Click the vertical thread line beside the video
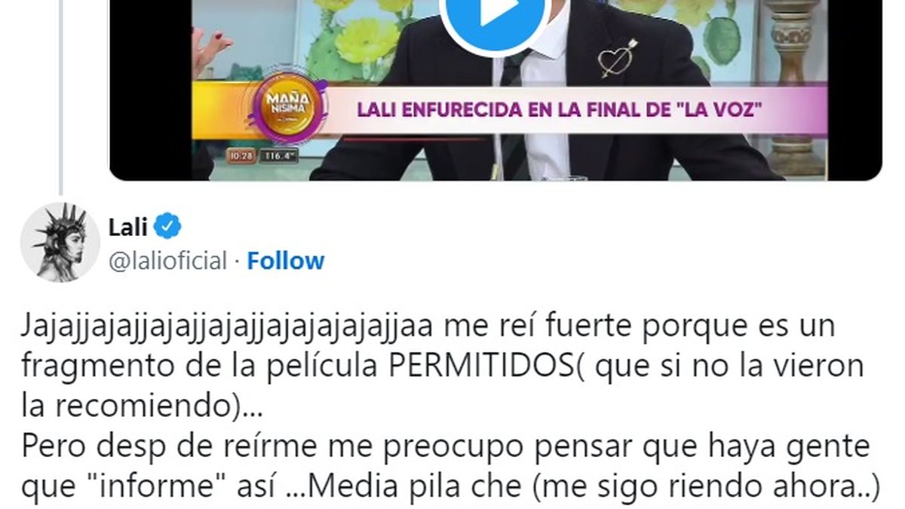 60,94
